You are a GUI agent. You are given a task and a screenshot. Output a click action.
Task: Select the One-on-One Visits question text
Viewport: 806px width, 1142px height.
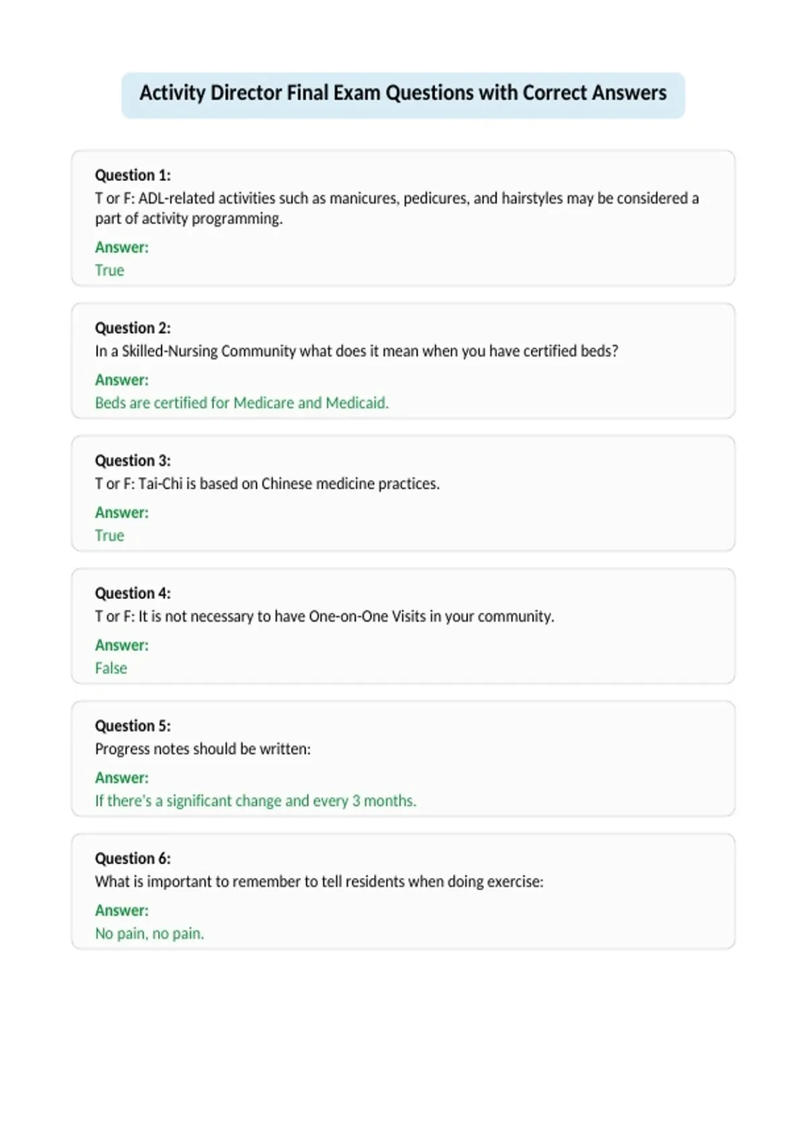(324, 617)
